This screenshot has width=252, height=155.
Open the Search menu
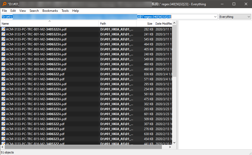[34, 11]
